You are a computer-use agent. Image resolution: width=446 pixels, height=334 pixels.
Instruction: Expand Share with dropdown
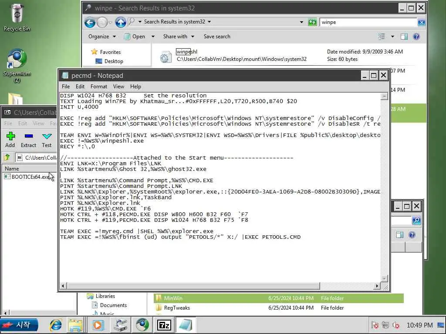coord(179,37)
